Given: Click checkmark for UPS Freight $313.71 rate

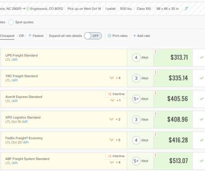Looking at the screenshot, I should click(202, 57).
